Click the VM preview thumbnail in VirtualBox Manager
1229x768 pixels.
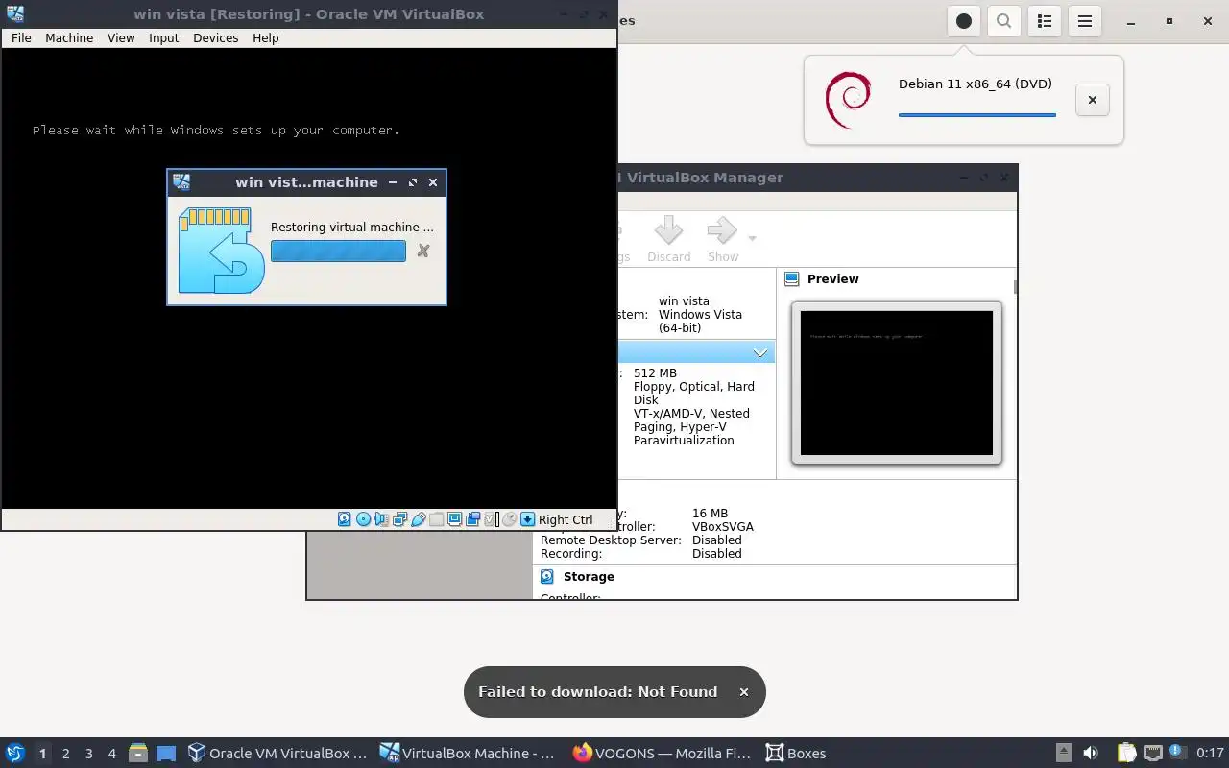(897, 383)
